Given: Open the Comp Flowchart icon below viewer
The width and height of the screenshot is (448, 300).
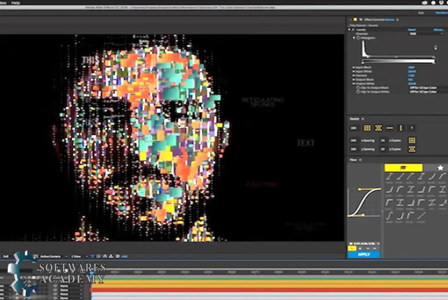Looking at the screenshot, I should tap(111, 256).
